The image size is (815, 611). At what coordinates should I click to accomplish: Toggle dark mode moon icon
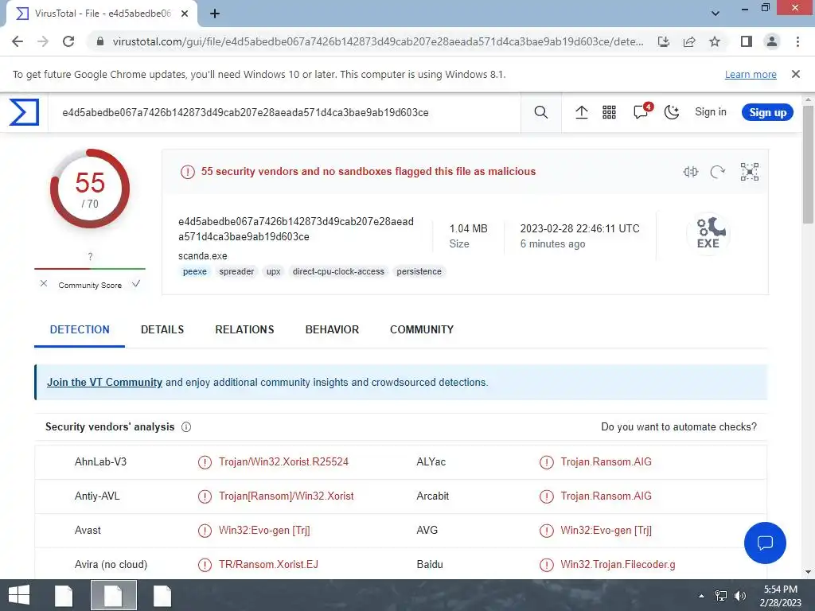click(672, 112)
